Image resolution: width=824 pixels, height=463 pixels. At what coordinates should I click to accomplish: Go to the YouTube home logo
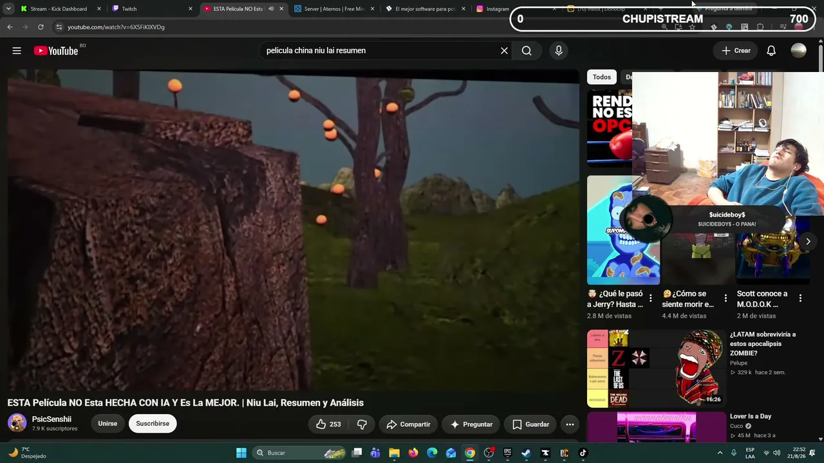pyautogui.click(x=56, y=51)
